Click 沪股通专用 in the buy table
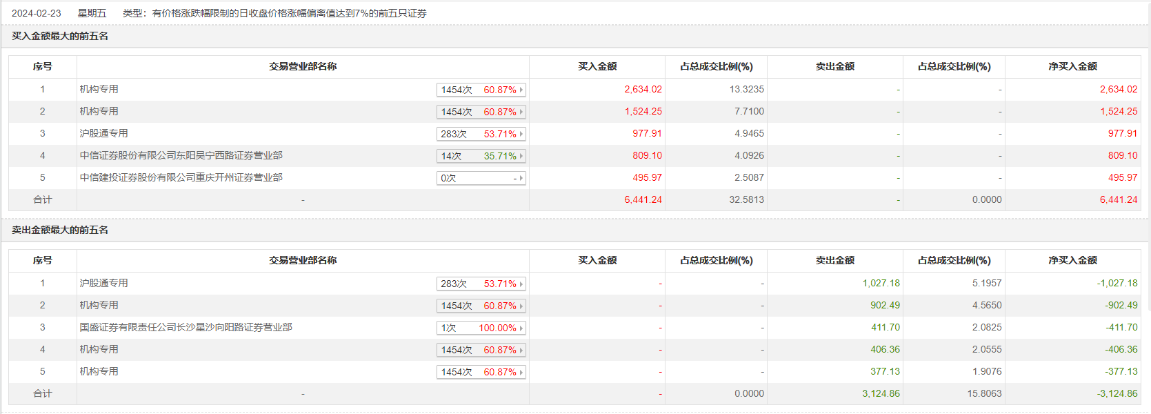The width and height of the screenshot is (1151, 414). (x=103, y=133)
